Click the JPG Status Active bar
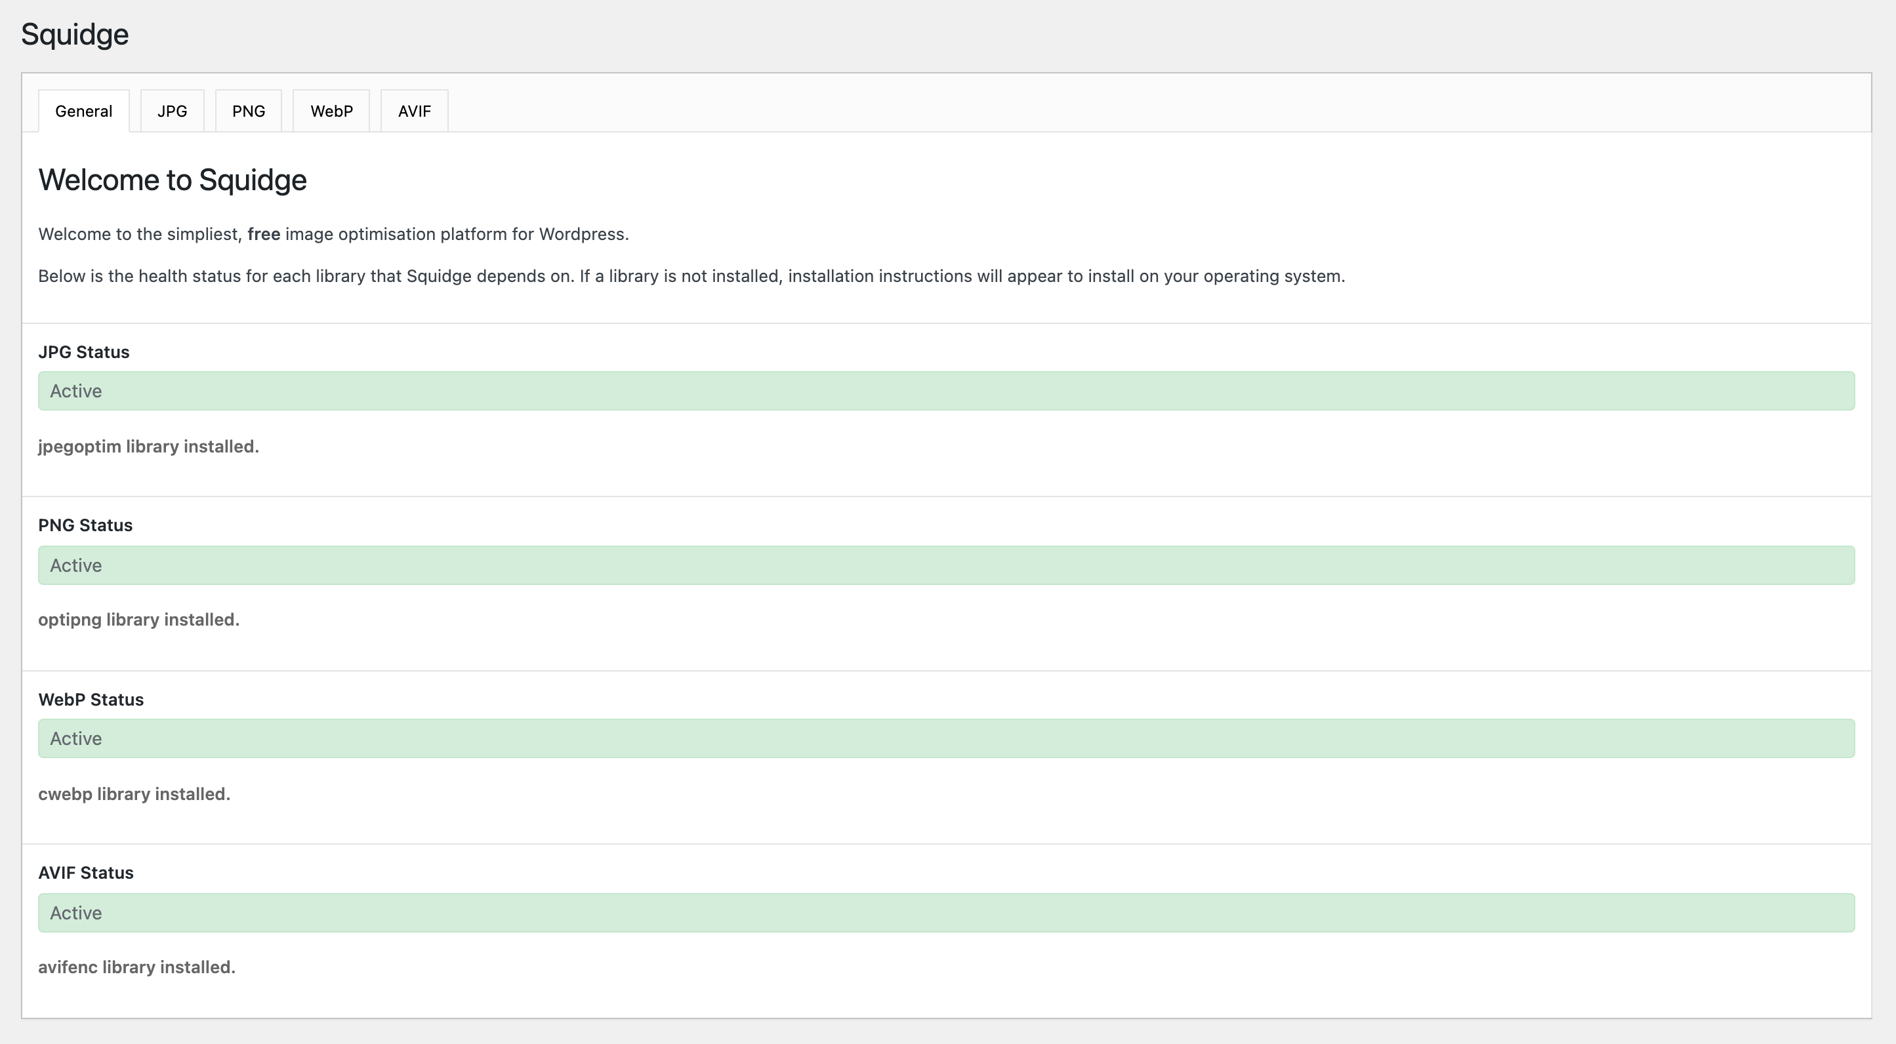This screenshot has height=1044, width=1896. pos(946,391)
